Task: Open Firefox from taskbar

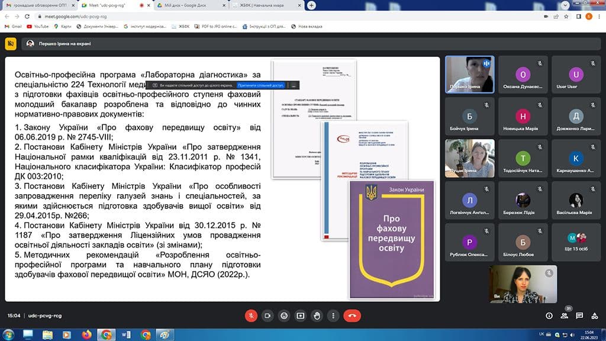Action: pyautogui.click(x=86, y=334)
